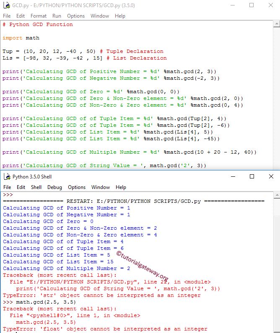Screen dimensions: 280x333
Task: Minimize the GCD.py editor window
Action: tap(233, 5)
